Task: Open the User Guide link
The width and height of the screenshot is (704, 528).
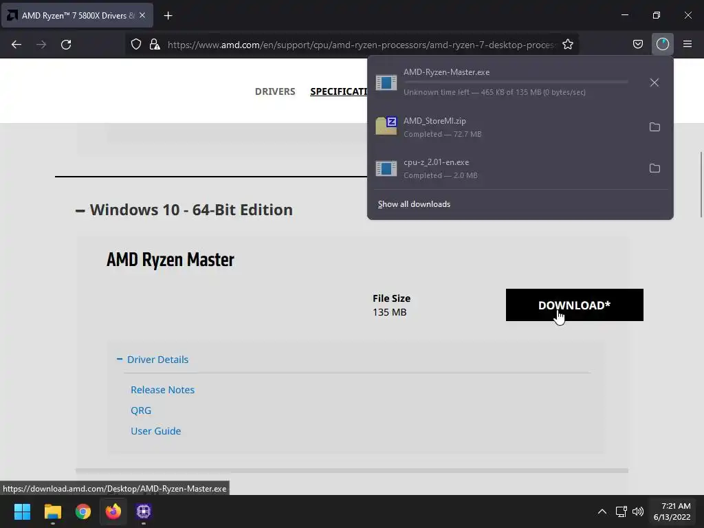Action: point(156,431)
